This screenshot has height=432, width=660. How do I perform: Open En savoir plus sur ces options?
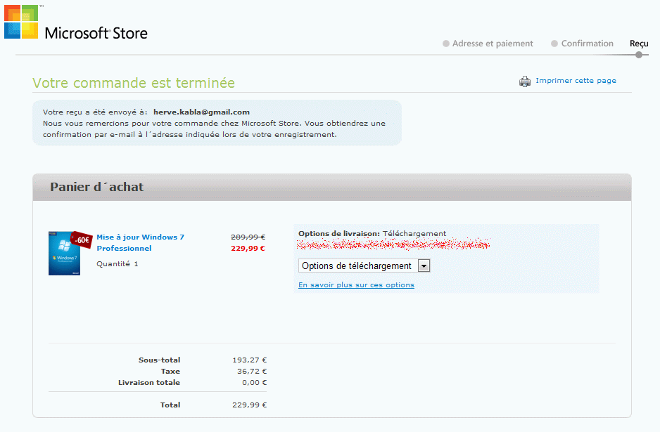coord(356,285)
